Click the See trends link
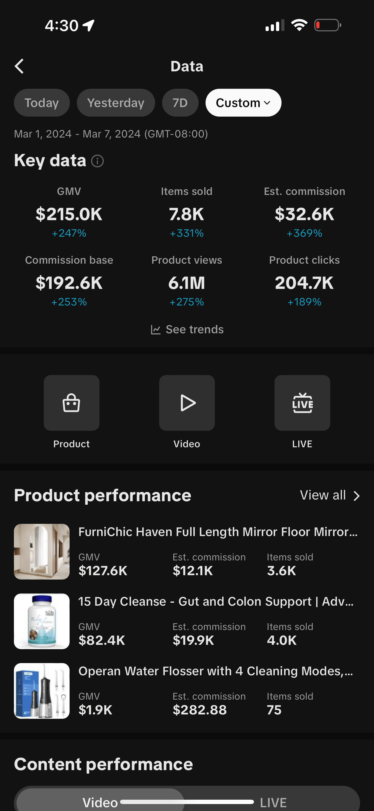Viewport: 374px width, 811px height. tap(195, 330)
